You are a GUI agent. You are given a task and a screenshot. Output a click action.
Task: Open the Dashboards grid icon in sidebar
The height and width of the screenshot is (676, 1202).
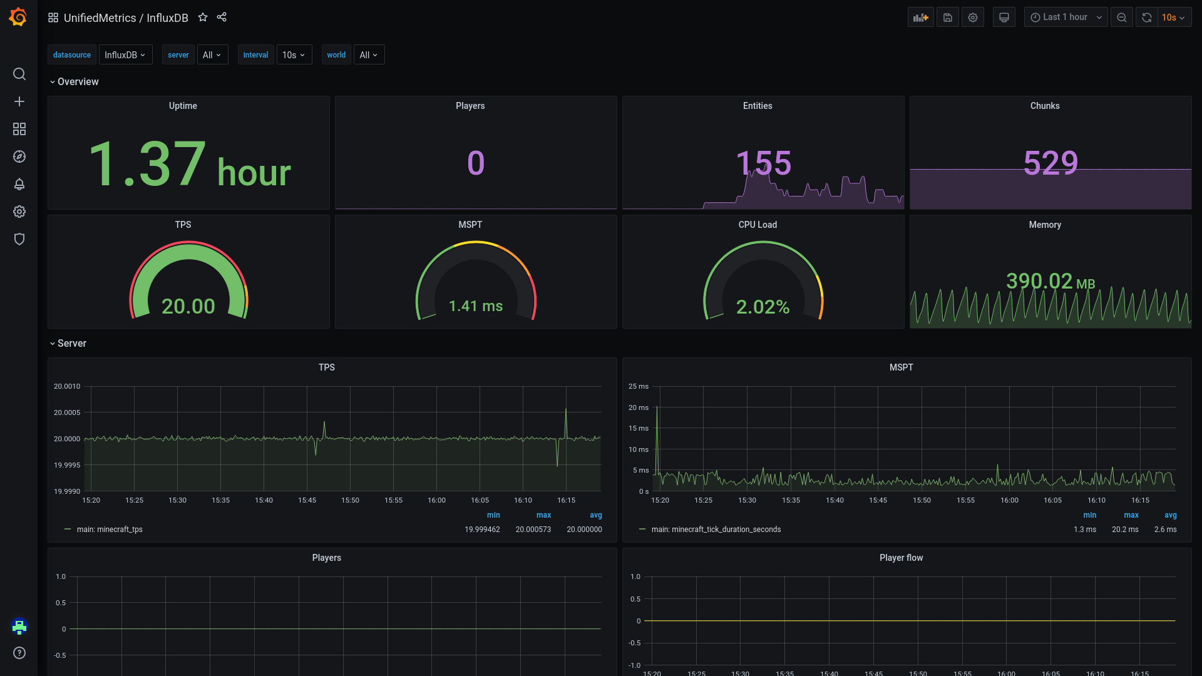19,129
